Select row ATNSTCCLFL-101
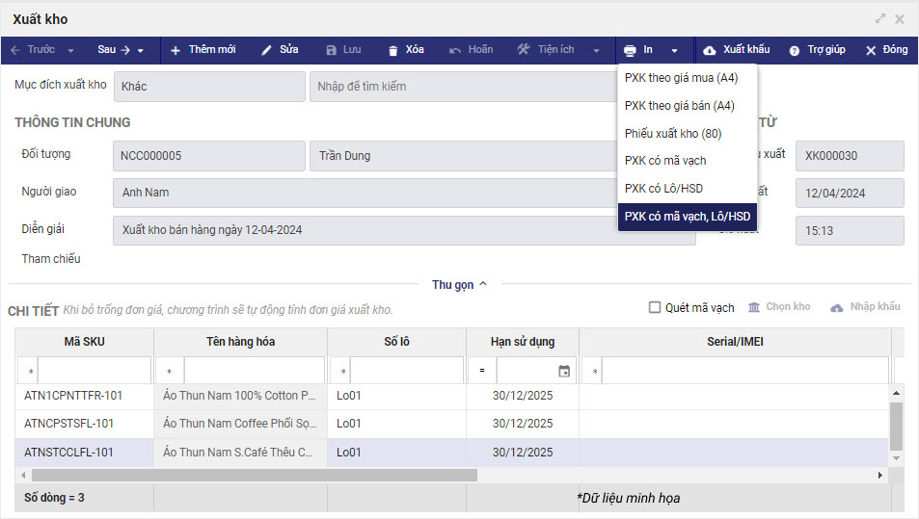 (452, 453)
